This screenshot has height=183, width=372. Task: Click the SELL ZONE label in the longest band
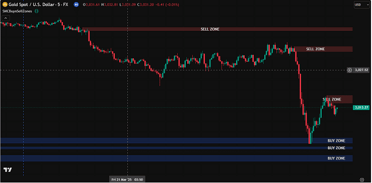click(210, 29)
